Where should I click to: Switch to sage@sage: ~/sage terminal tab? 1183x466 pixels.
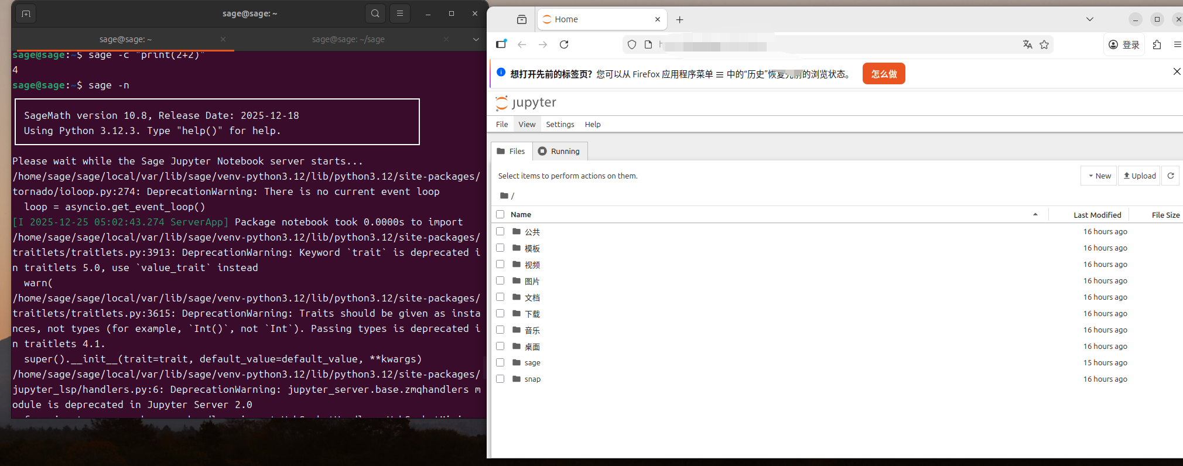pos(348,39)
